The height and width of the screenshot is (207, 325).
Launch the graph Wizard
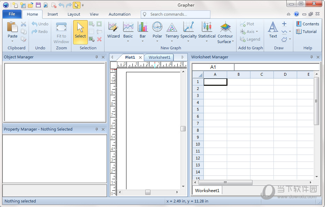(113, 30)
